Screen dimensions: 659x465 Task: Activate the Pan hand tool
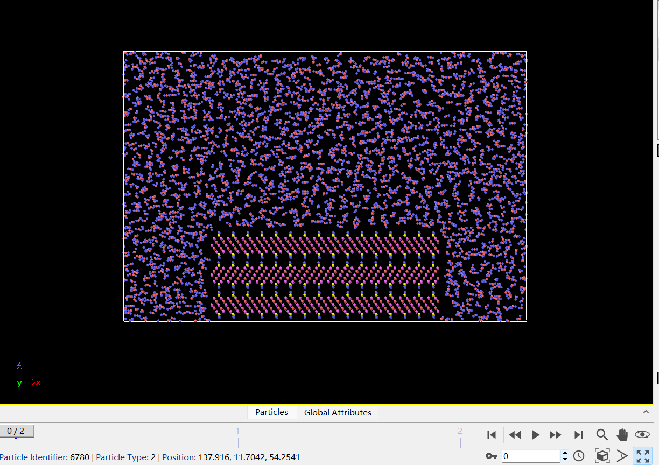click(x=622, y=435)
